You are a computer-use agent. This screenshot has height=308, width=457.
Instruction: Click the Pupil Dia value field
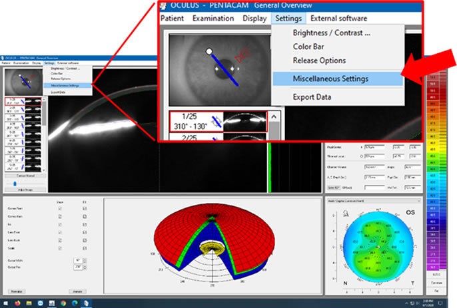412,178
